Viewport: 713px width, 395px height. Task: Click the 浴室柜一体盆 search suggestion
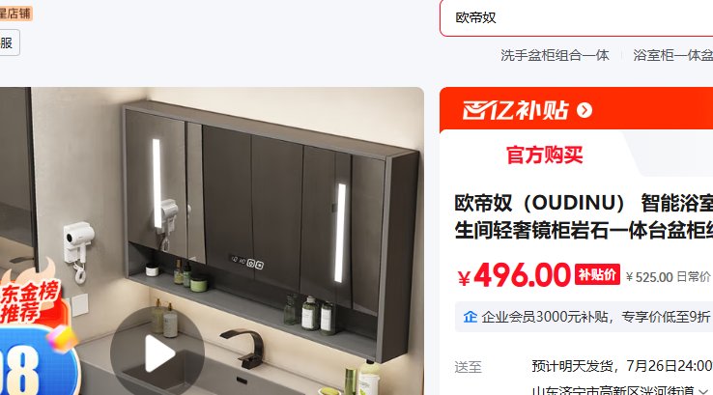point(673,55)
